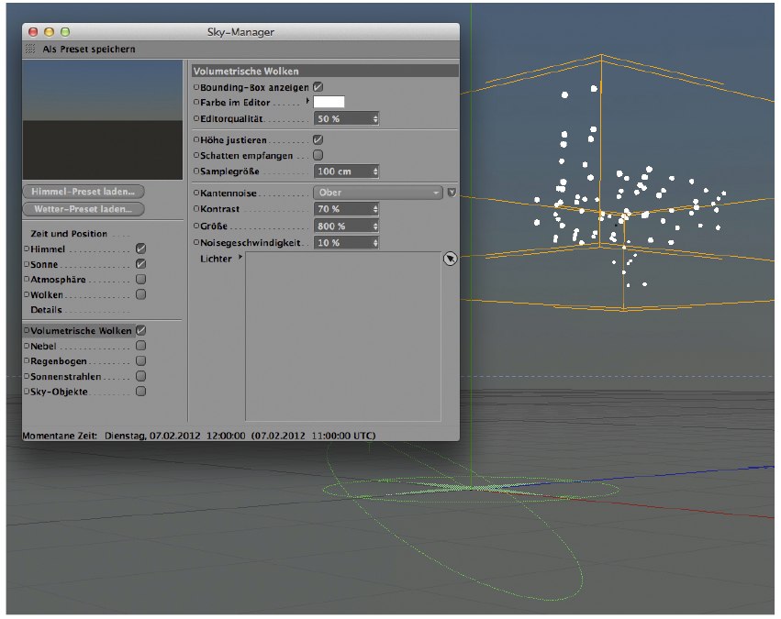Click the keyframe dot beside Kontrast

(x=196, y=209)
